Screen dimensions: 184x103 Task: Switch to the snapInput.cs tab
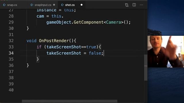43,5
